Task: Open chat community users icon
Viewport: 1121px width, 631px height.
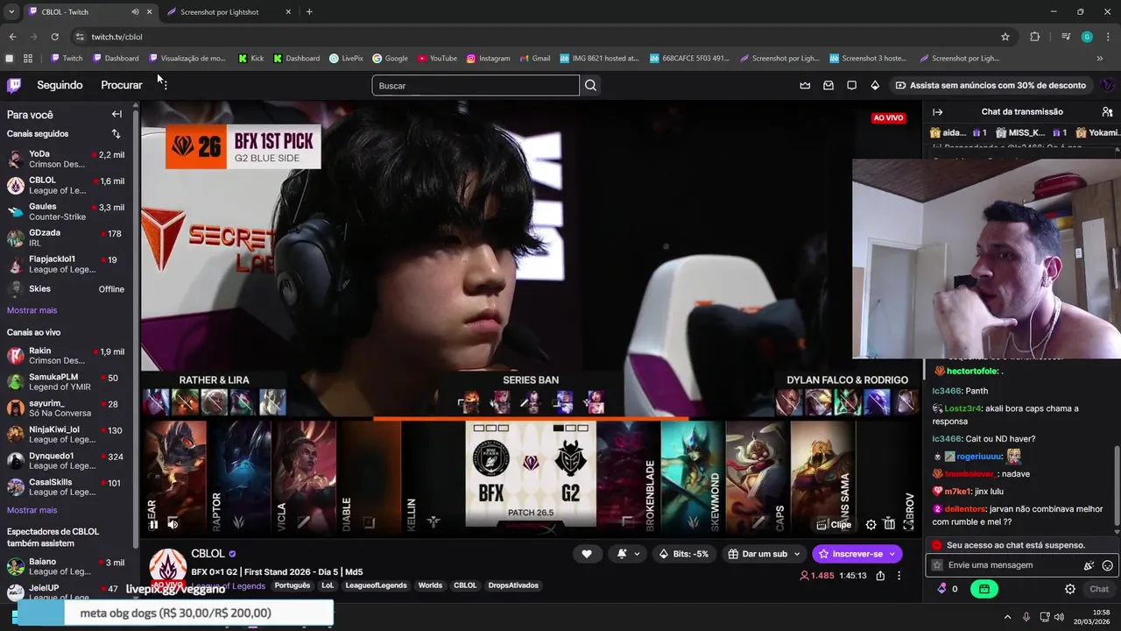Action: [1107, 112]
